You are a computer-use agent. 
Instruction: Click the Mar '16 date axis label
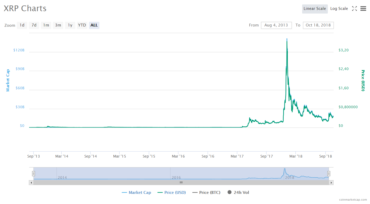(178, 156)
